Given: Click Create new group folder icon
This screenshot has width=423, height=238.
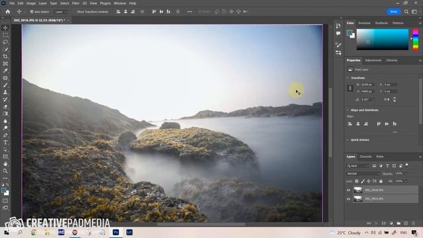Looking at the screenshot, I should coord(399,223).
